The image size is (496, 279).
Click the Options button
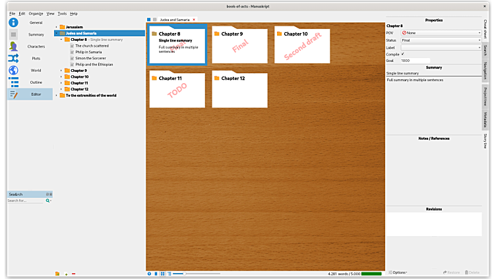398,272
